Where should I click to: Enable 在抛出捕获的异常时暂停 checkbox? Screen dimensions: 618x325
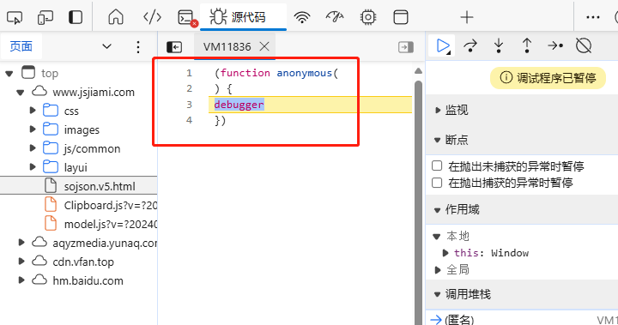click(x=437, y=183)
